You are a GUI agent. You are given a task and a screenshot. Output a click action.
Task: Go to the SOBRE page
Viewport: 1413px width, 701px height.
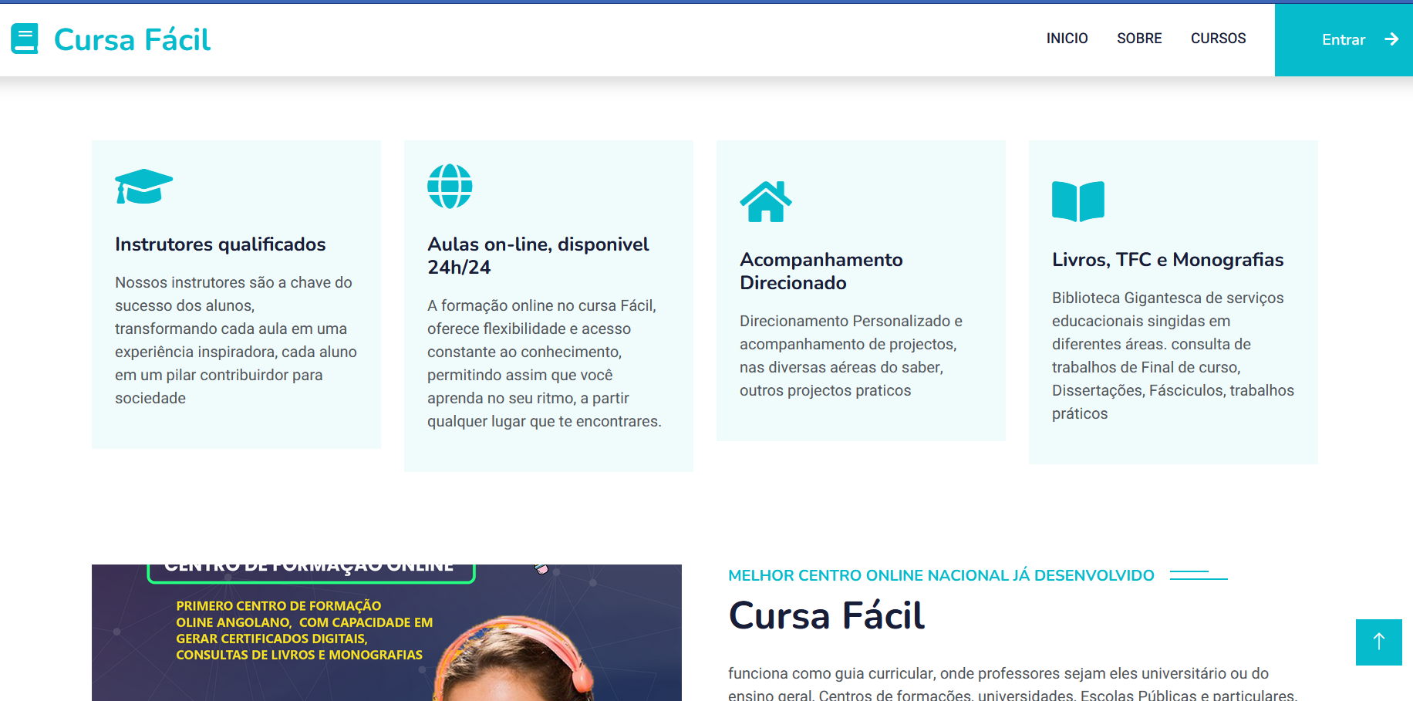[x=1138, y=39]
